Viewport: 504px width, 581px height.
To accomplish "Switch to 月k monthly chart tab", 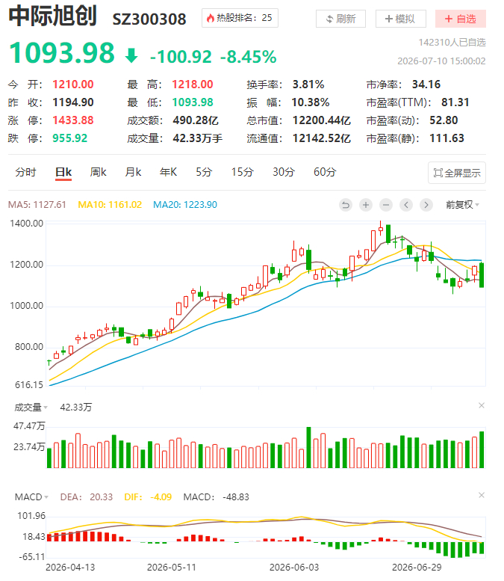I will pyautogui.click(x=133, y=172).
